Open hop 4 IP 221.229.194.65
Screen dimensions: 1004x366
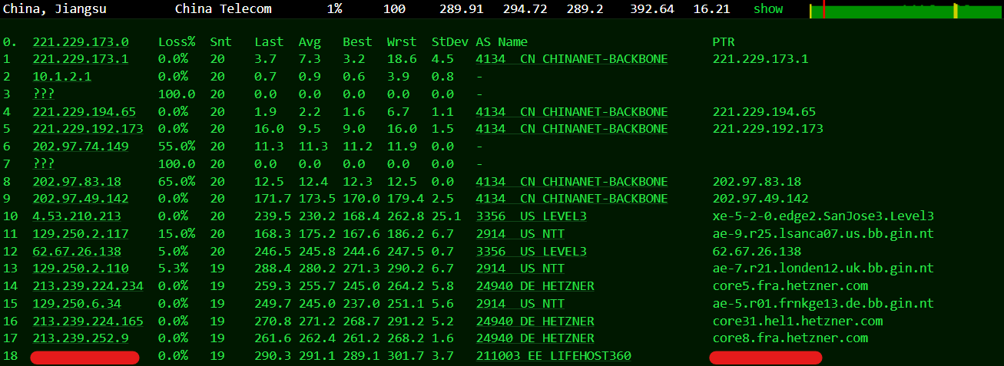tap(84, 112)
